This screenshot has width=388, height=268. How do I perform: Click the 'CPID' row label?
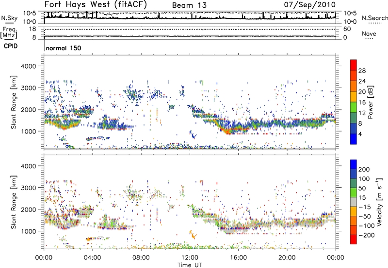(x=11, y=46)
